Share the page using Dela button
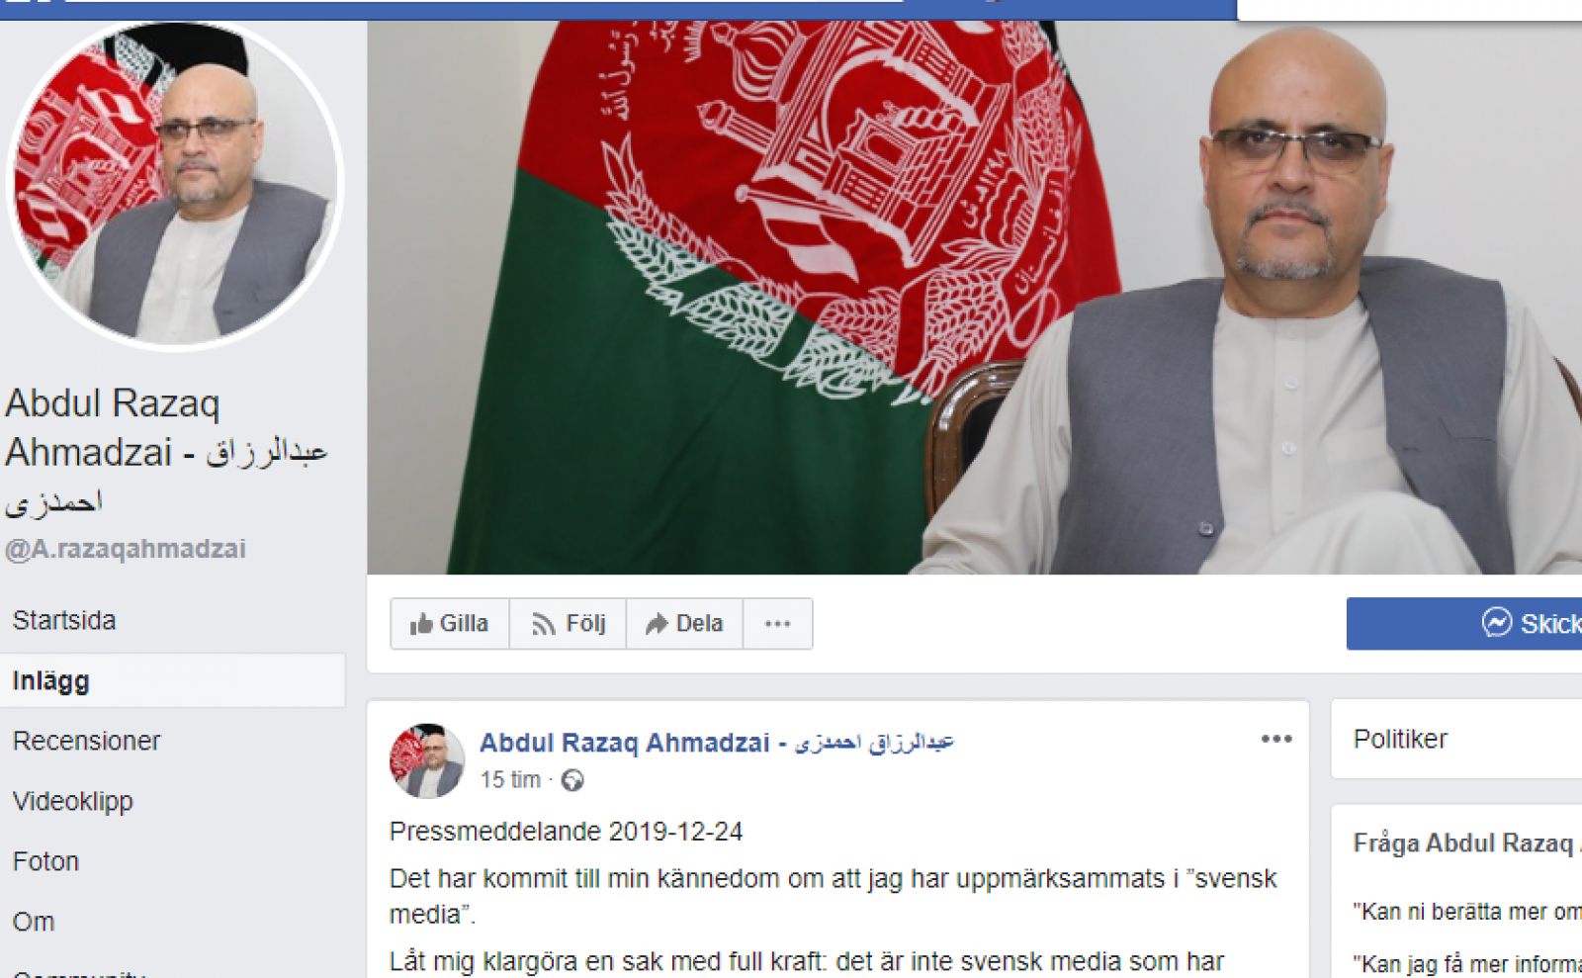 pyautogui.click(x=684, y=623)
